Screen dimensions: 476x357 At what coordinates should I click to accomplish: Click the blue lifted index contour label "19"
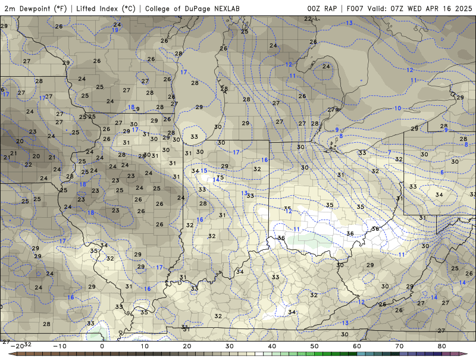pyautogui.click(x=115, y=30)
